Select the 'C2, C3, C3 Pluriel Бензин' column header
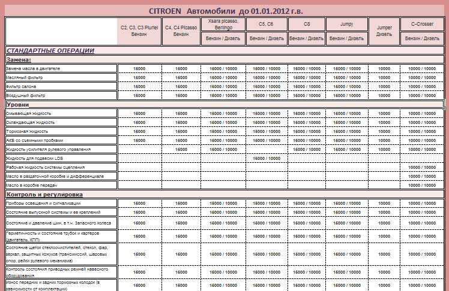The height and width of the screenshot is (291, 449). [139, 31]
